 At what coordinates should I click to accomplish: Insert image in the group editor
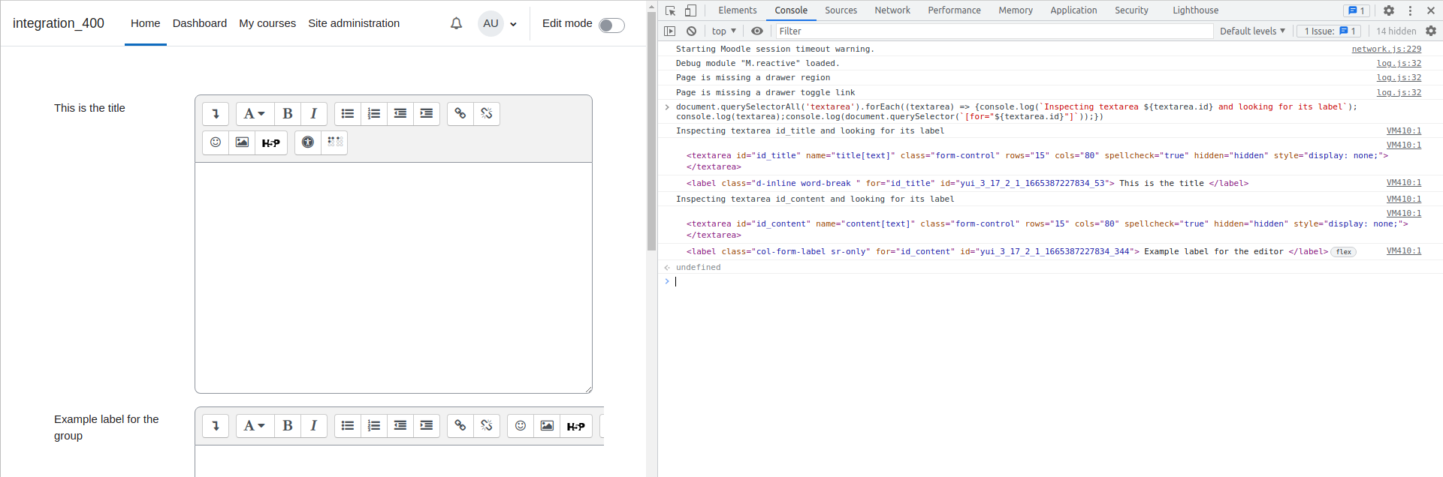pyautogui.click(x=547, y=426)
